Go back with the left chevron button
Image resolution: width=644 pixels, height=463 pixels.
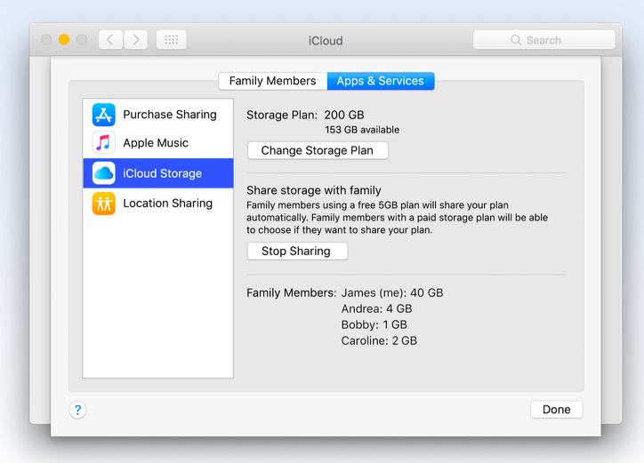[110, 40]
